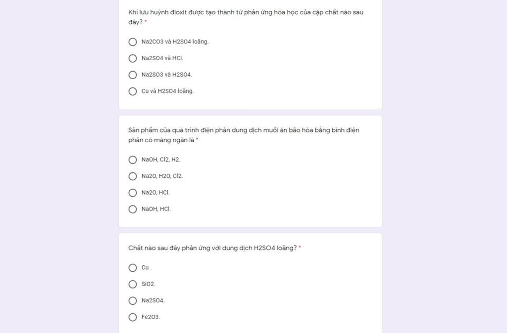Select the 'SiO2' radio button
Screen dimensions: 507x333
pyautogui.click(x=133, y=284)
